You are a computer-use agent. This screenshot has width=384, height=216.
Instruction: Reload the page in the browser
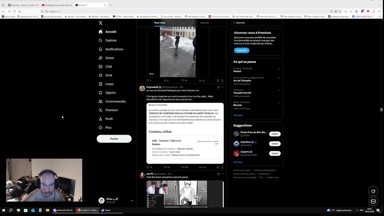(x=14, y=11)
